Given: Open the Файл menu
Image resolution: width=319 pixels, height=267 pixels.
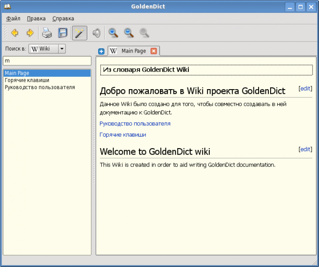Looking at the screenshot, I should 13,19.
